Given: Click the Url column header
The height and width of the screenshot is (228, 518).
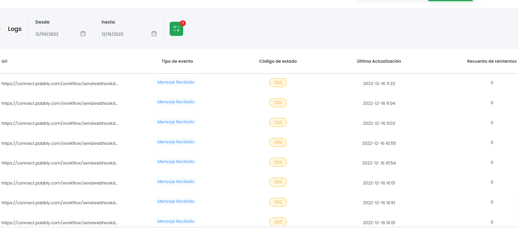Looking at the screenshot, I should coord(4,61).
